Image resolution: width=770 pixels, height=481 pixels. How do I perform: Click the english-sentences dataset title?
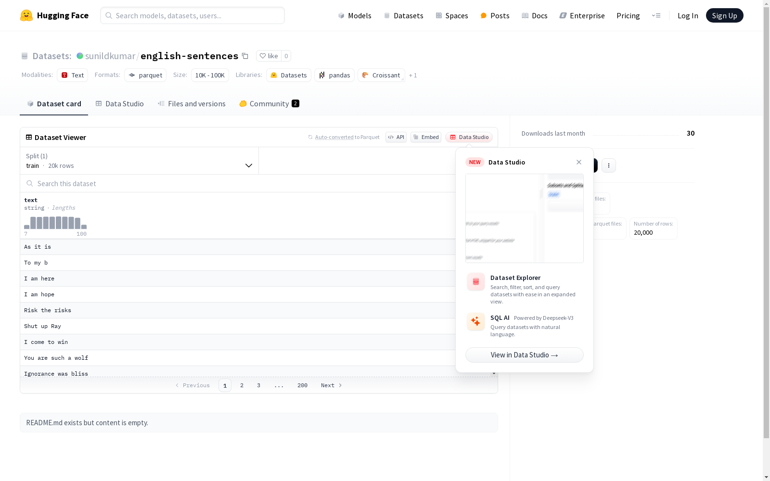coord(189,56)
